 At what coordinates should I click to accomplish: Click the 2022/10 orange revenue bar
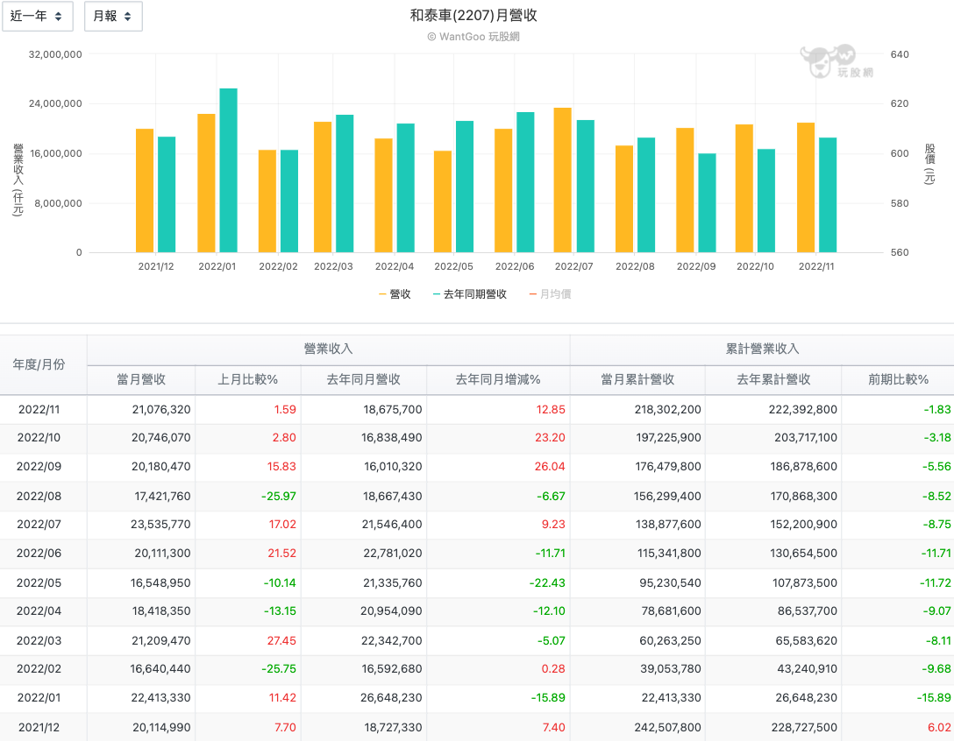point(744,188)
